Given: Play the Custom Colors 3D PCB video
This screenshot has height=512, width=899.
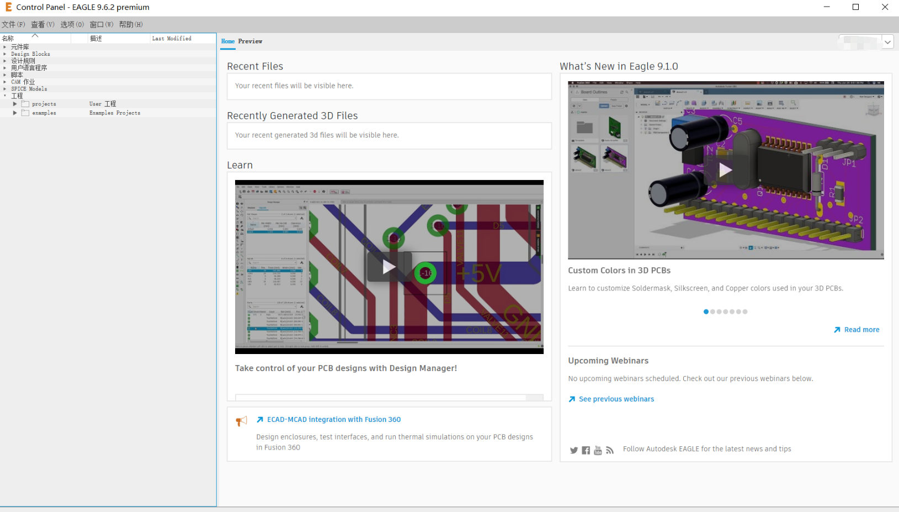Looking at the screenshot, I should click(x=726, y=170).
